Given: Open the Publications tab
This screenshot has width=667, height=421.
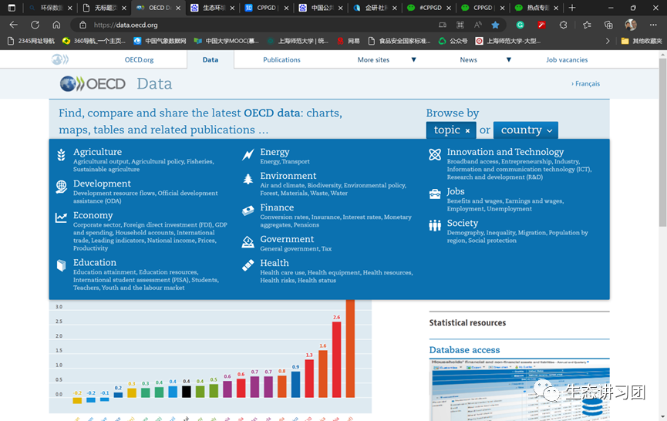Looking at the screenshot, I should pyautogui.click(x=281, y=60).
